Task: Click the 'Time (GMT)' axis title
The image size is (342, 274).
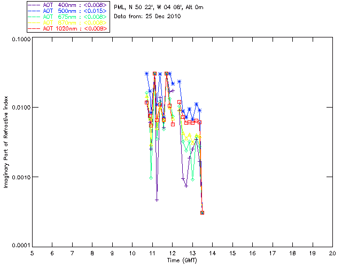Action: click(182, 261)
